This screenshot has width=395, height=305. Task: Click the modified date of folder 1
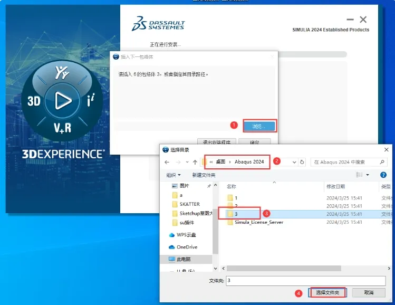[344, 198]
